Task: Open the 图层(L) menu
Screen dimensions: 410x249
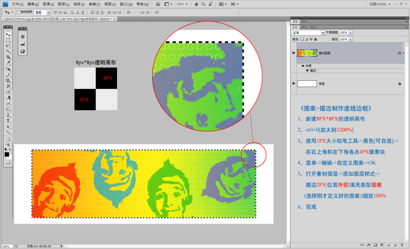Action: click(63, 4)
